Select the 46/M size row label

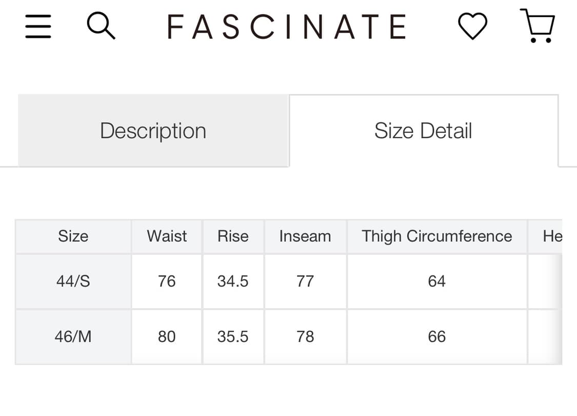point(73,337)
